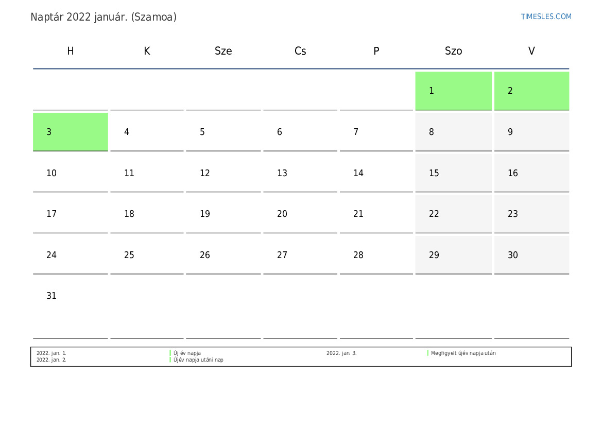Select the day 18 calendar cell

[x=147, y=214]
